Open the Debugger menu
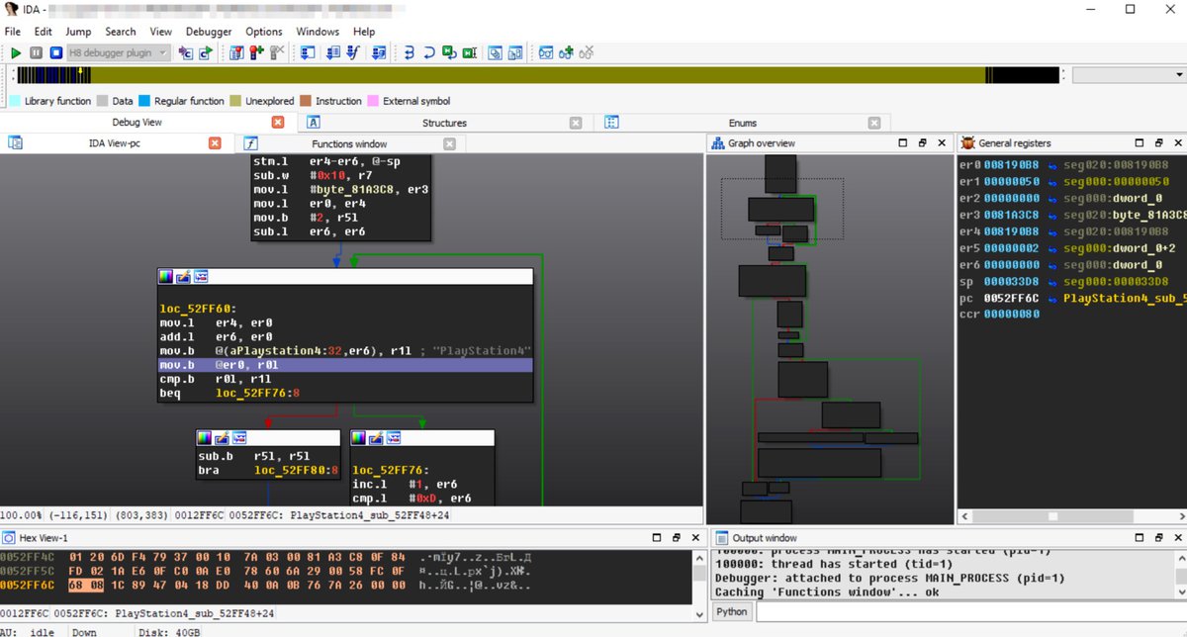 pyautogui.click(x=209, y=32)
